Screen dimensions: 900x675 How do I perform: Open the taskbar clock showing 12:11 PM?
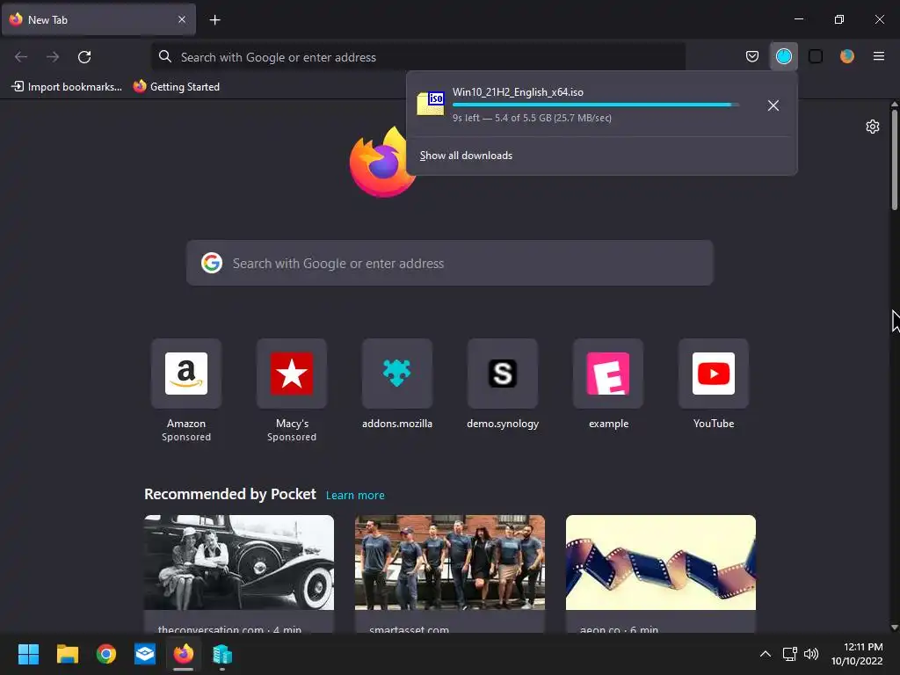click(857, 654)
